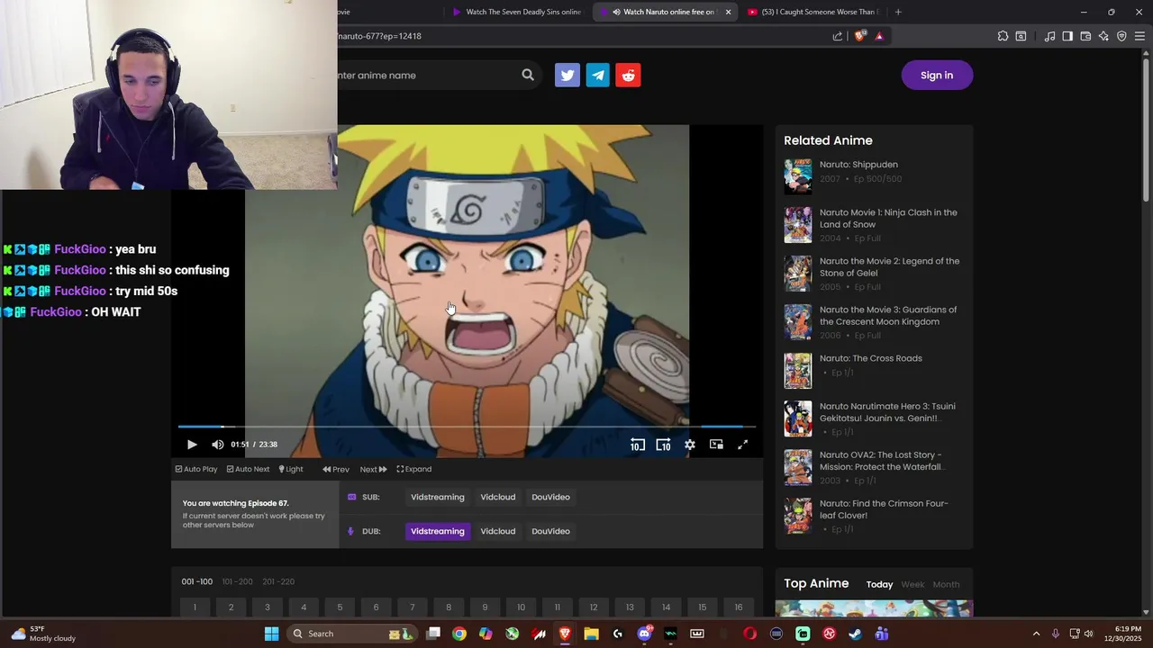The image size is (1153, 648).
Task: Open the Leo AI sparkle icon
Action: coord(1103,36)
